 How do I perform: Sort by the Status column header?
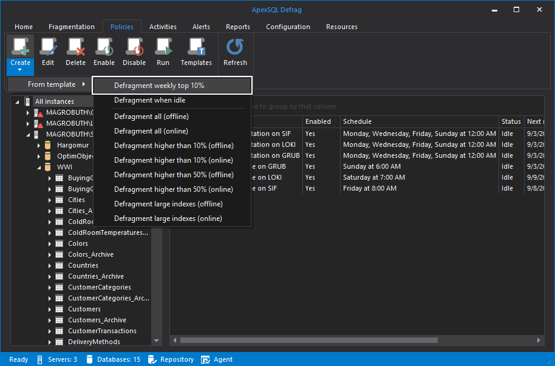pyautogui.click(x=511, y=121)
